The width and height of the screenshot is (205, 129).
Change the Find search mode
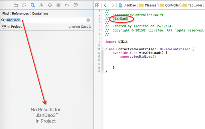(5, 13)
